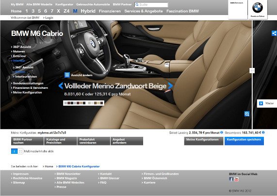Open the Hybrid tab in navigation

88,11
